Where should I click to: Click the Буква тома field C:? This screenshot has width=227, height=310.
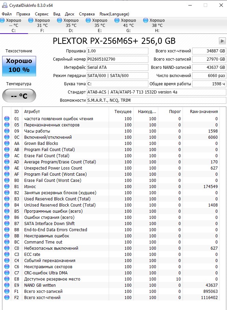(x=118, y=84)
